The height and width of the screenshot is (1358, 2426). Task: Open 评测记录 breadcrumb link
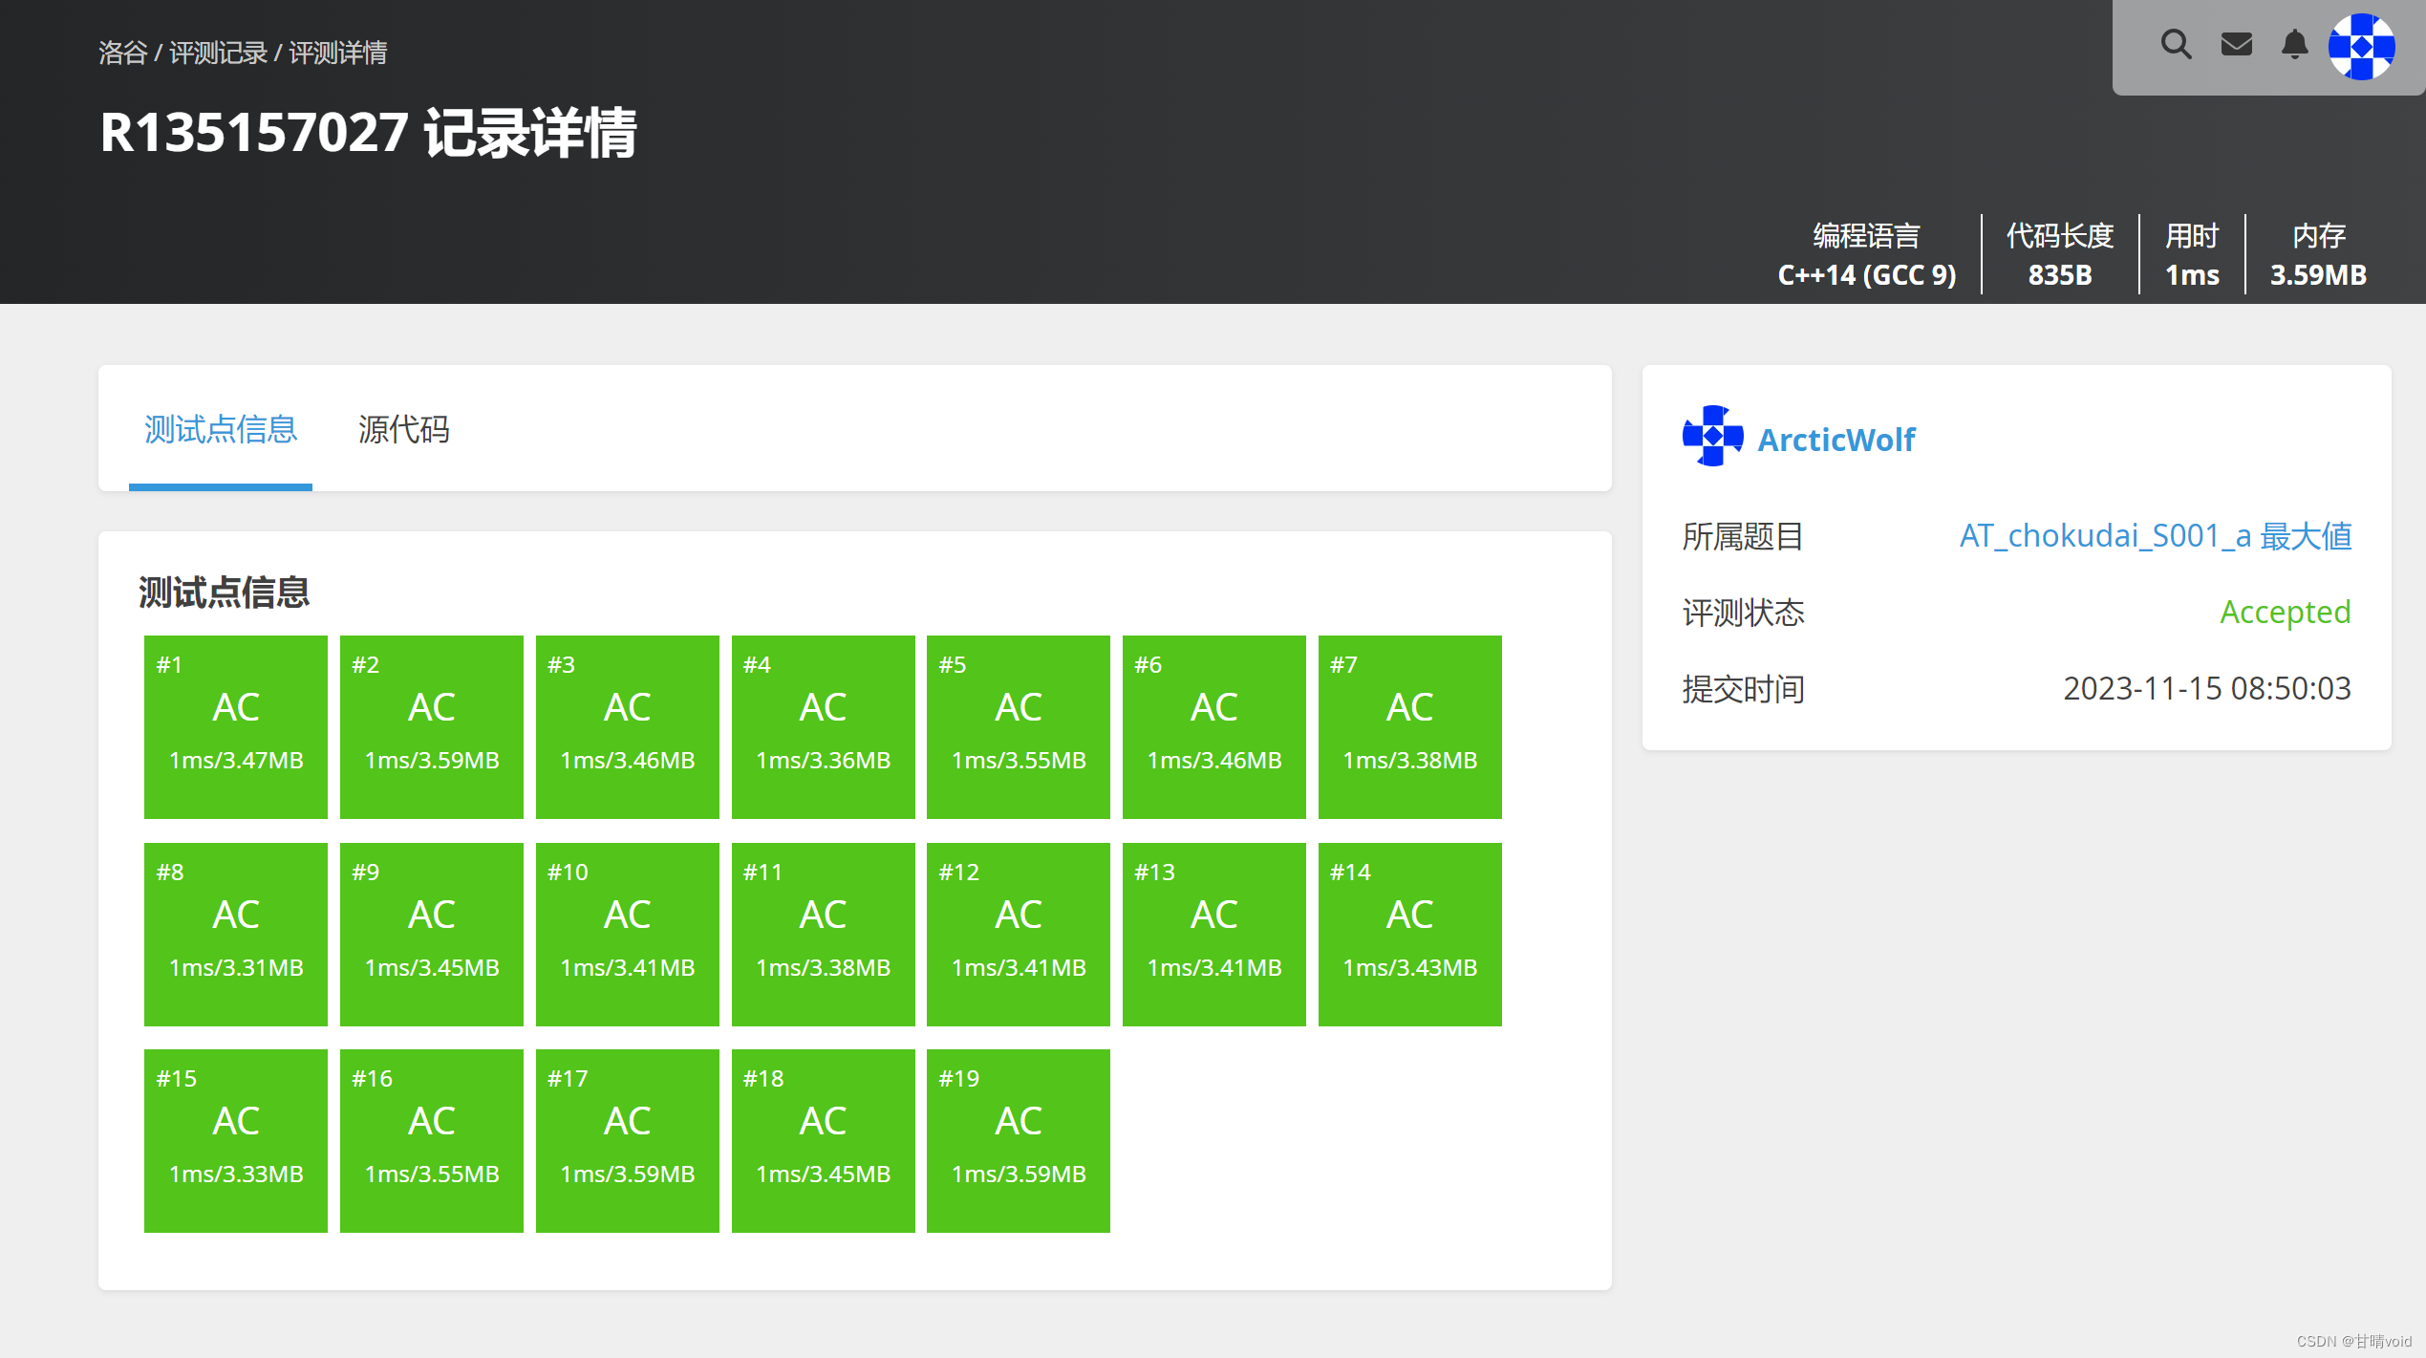point(218,54)
